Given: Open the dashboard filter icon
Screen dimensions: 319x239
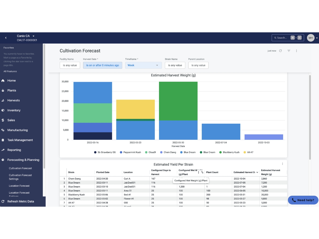Looking at the screenshot, I should pos(289,51).
